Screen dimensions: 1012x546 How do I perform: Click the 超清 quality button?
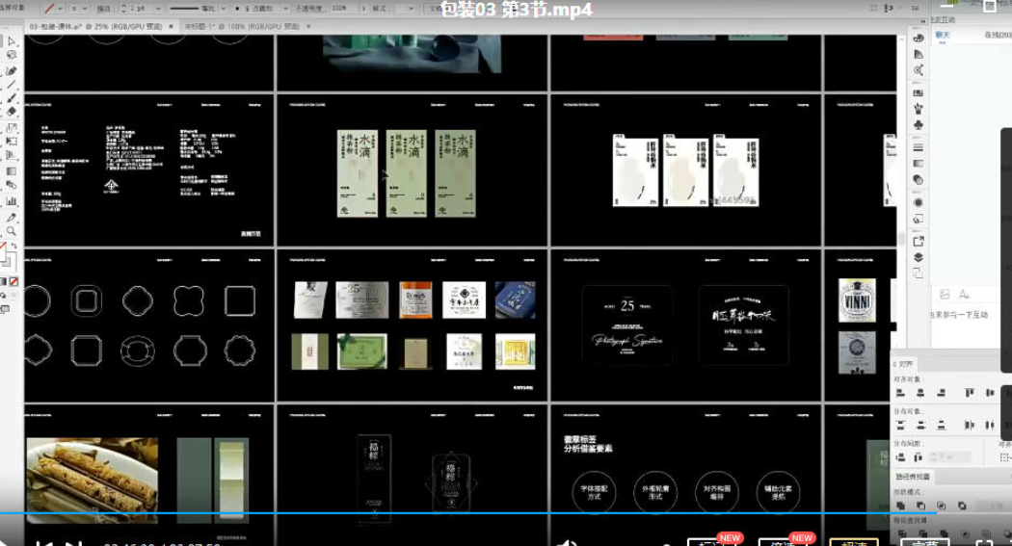tap(853, 542)
